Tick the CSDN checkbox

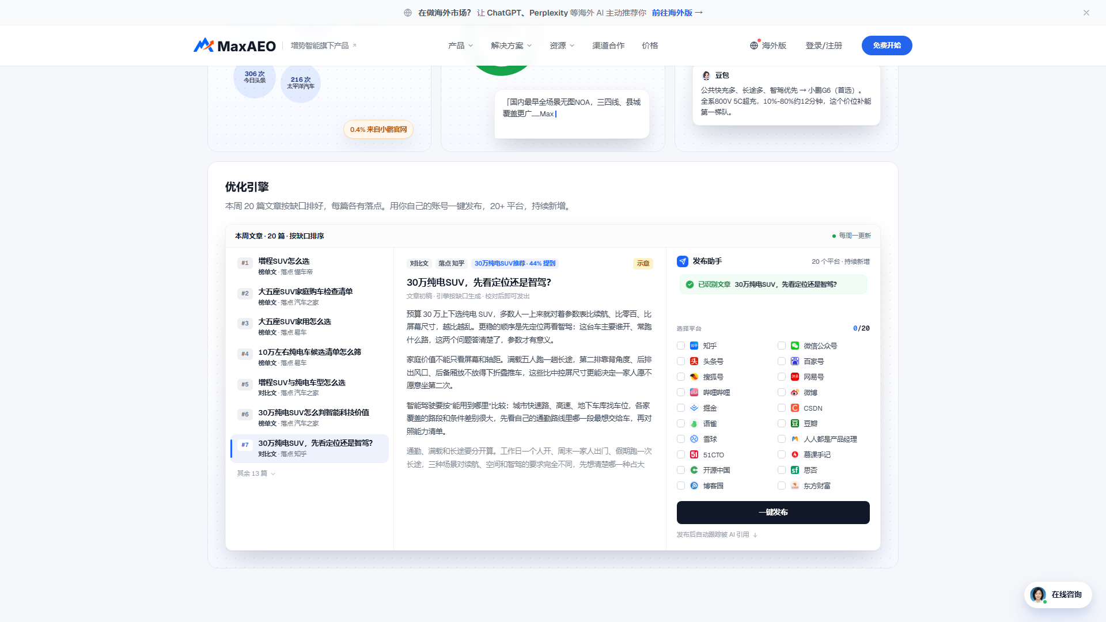point(782,408)
